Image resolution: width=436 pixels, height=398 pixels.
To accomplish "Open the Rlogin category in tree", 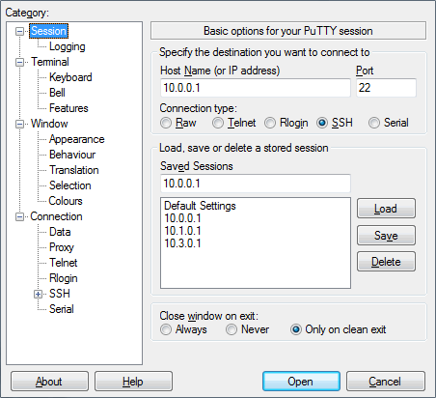I will [64, 278].
